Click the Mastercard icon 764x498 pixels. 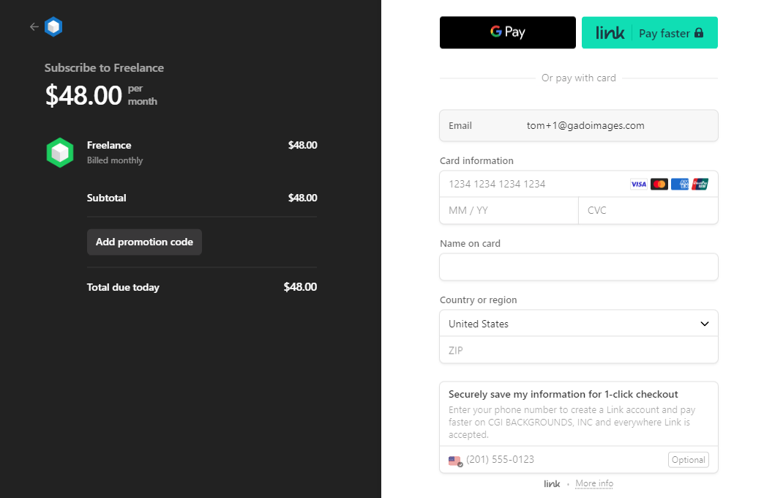point(659,184)
